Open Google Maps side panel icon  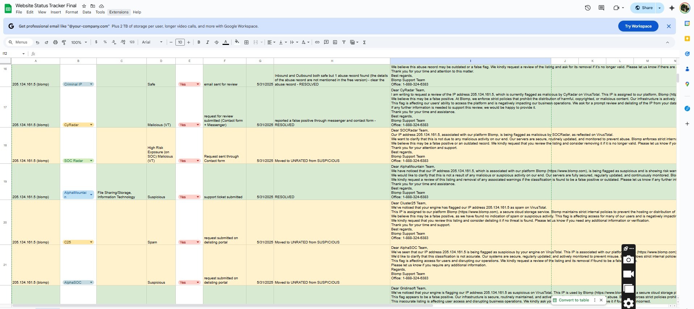point(687,84)
